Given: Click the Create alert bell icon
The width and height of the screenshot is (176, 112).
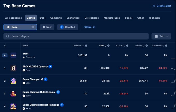Looking at the screenshot, I should (154, 6).
